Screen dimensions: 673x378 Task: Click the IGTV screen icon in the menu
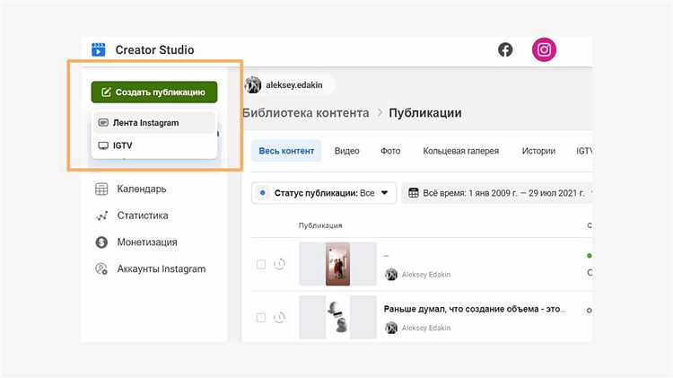103,145
